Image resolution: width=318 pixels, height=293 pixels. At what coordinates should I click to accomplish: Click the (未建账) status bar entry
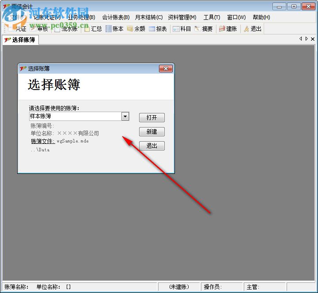[x=179, y=287]
